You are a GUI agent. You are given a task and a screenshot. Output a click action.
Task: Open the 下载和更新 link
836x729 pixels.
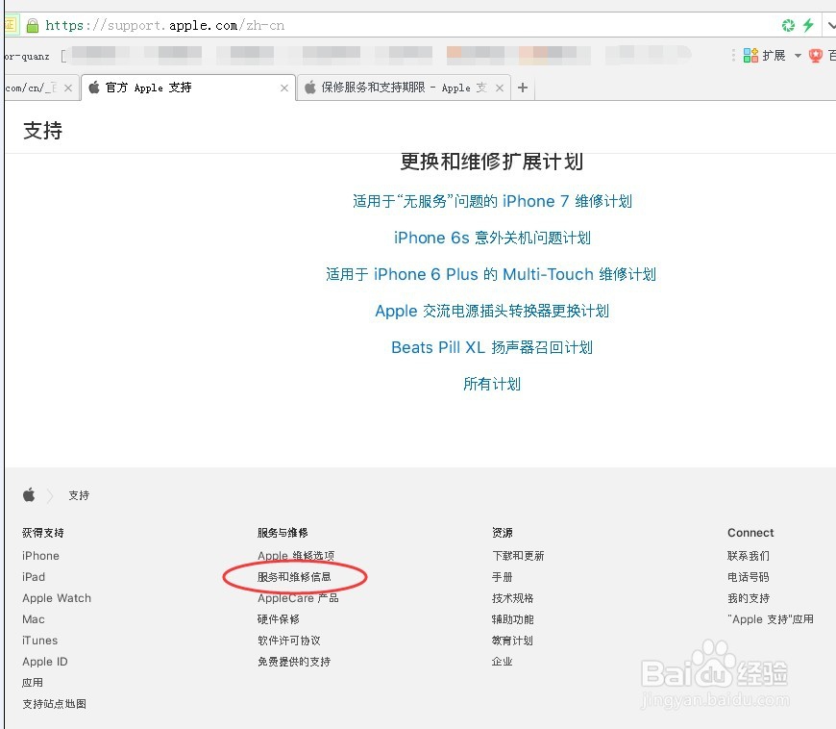[518, 556]
